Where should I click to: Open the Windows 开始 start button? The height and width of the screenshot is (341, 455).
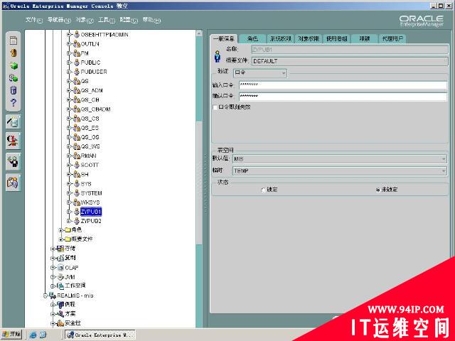pyautogui.click(x=11, y=335)
